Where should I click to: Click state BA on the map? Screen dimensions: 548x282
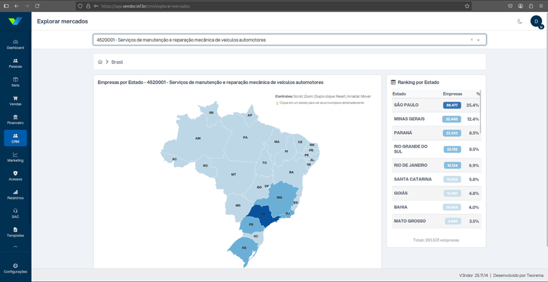[291, 172]
